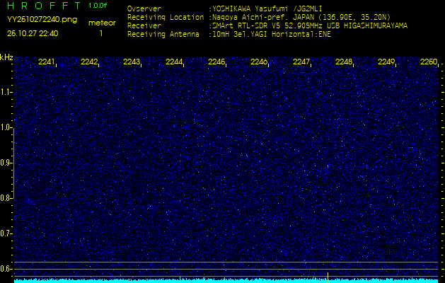445x283 pixels.
Task: Click the HROFFT title text
Action: (40, 6)
